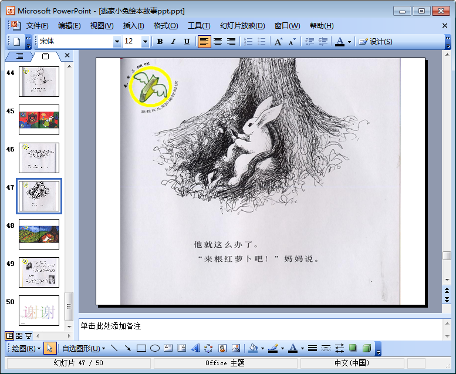Viewport: 456px width, 374px height.
Task: Choose the Select Objects arrow tool
Action: [x=50, y=348]
